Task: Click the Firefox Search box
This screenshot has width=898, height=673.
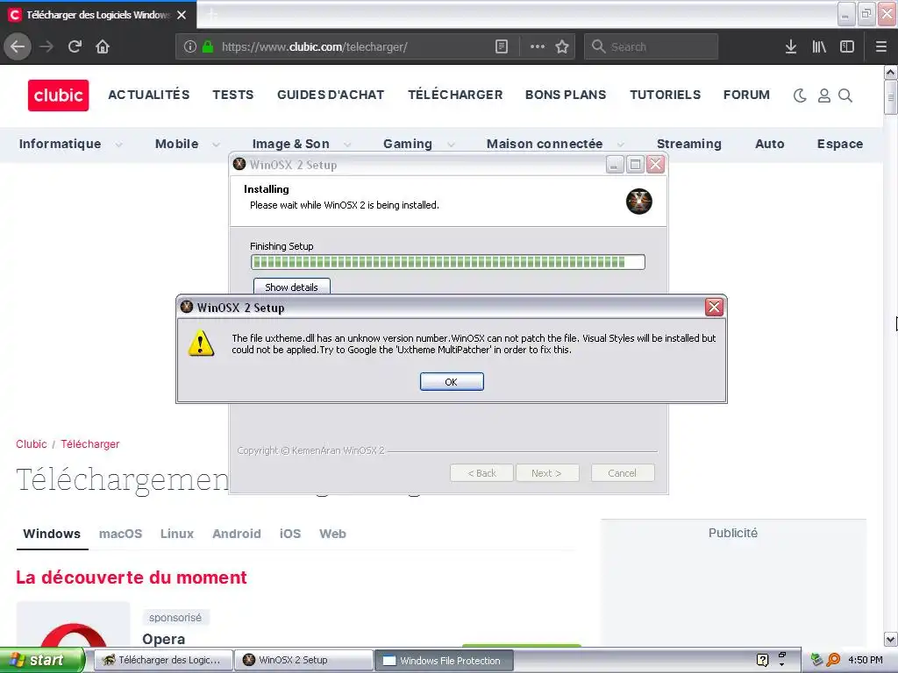Action: [652, 46]
